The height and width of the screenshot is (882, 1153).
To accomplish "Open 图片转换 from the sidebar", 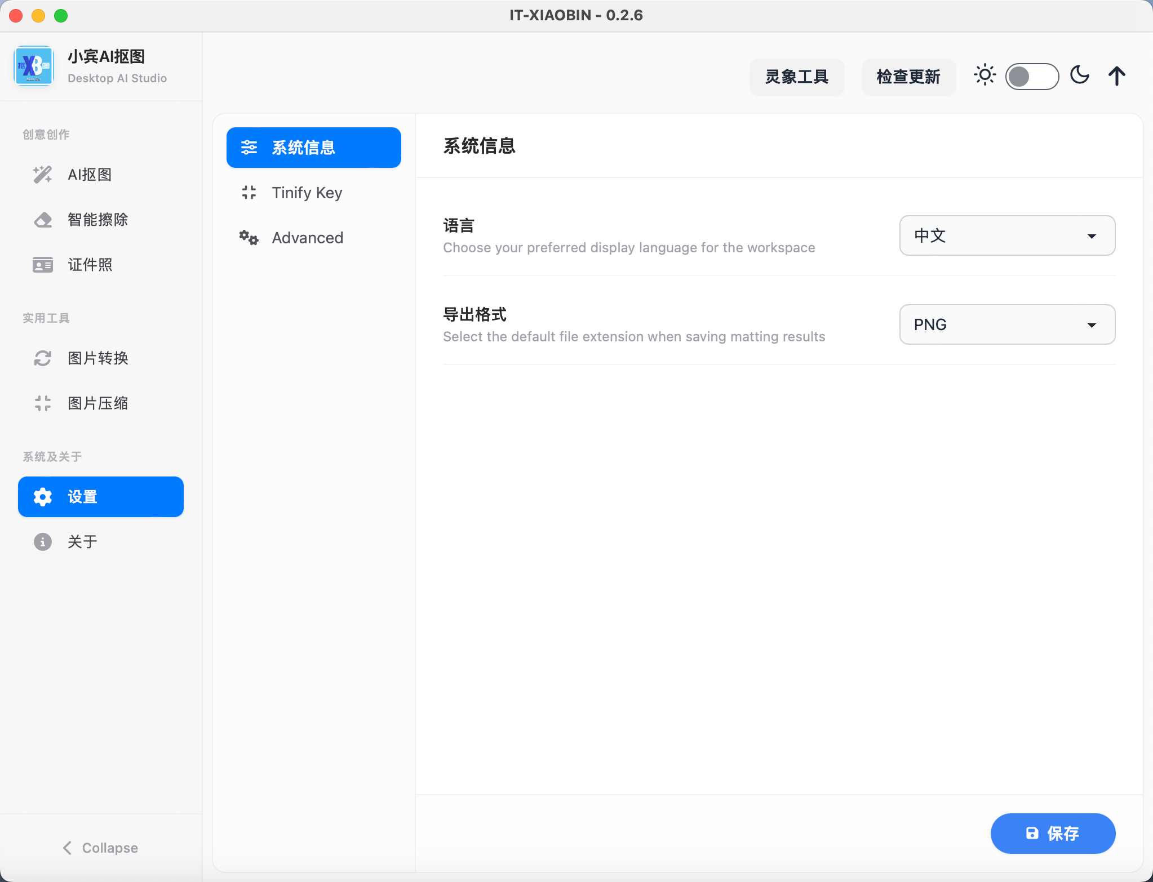I will [101, 358].
